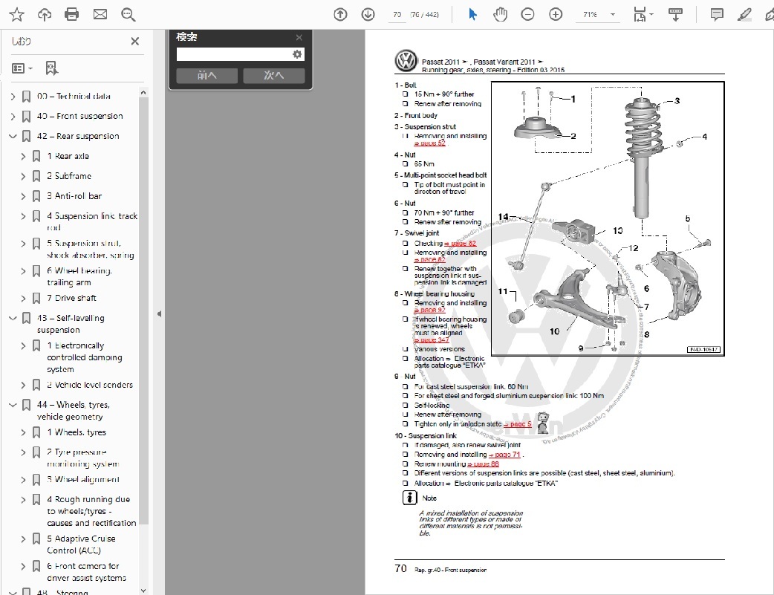This screenshot has height=595, width=774.
Task: Go to next page with down arrow
Action: click(x=368, y=14)
